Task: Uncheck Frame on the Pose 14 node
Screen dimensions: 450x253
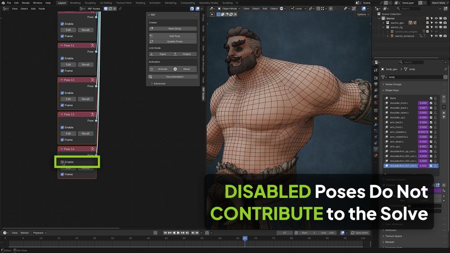Action: coord(62,174)
